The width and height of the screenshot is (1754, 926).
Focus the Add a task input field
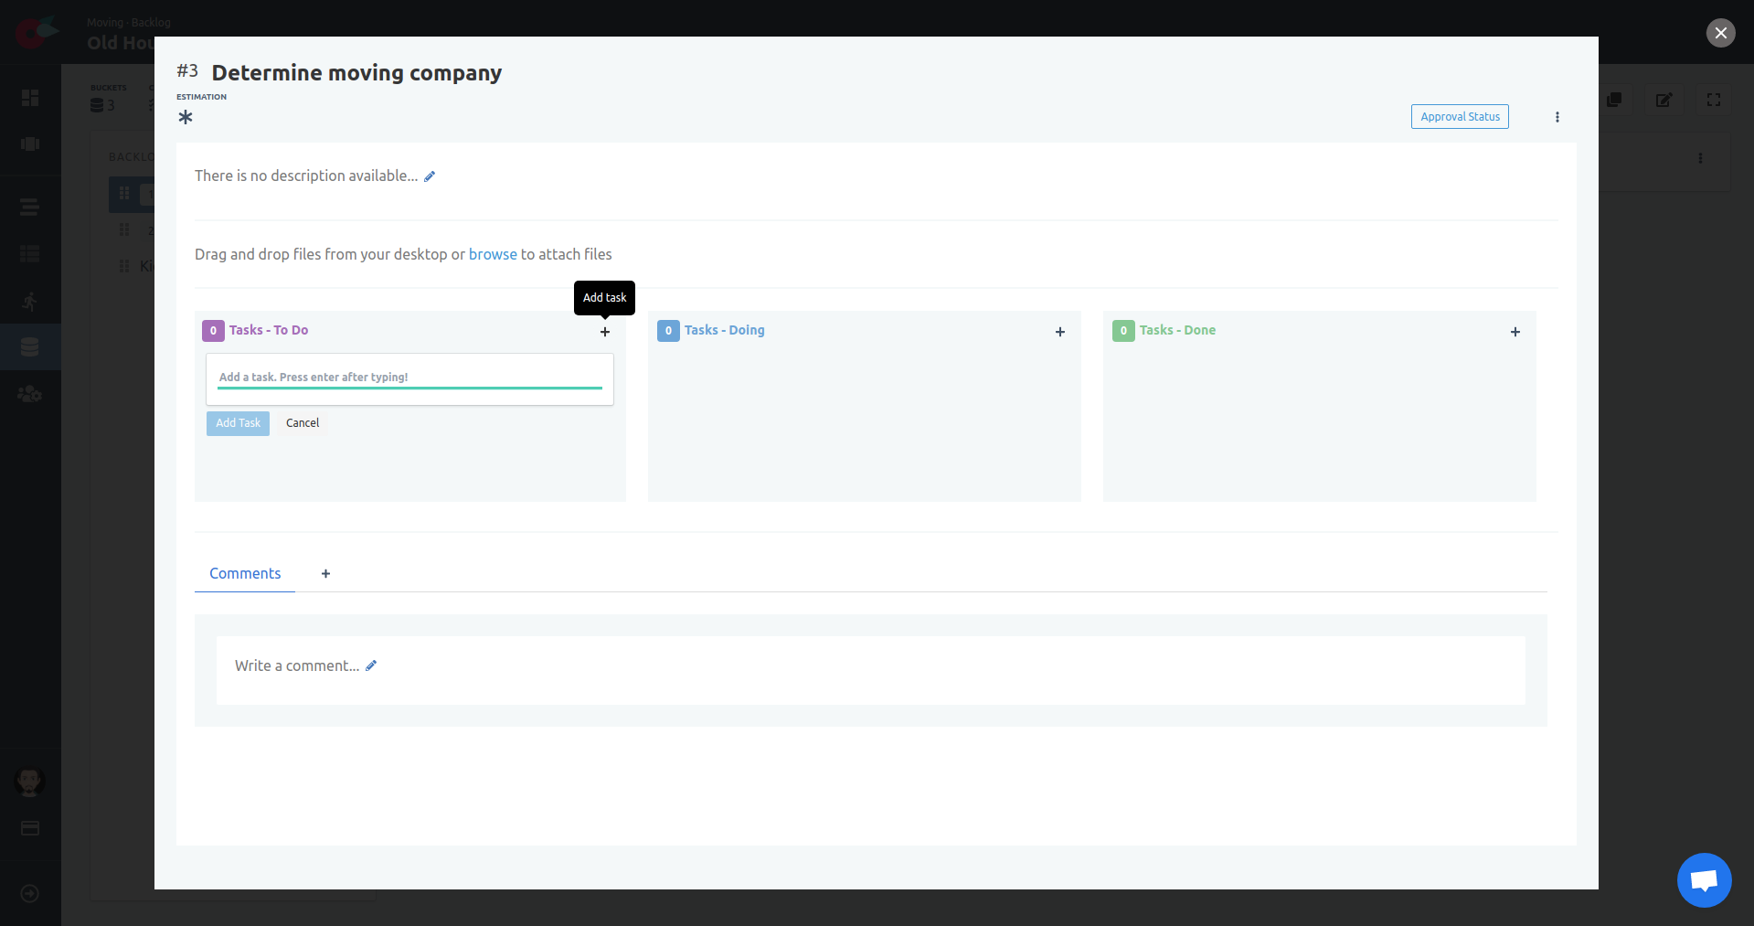(409, 378)
